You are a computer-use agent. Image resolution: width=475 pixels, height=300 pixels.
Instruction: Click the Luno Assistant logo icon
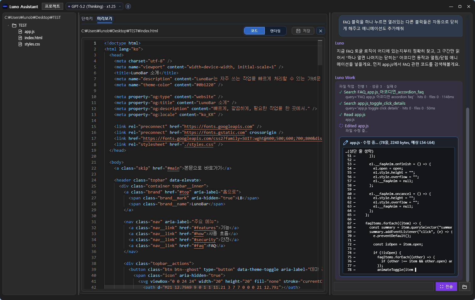click(x=5, y=7)
